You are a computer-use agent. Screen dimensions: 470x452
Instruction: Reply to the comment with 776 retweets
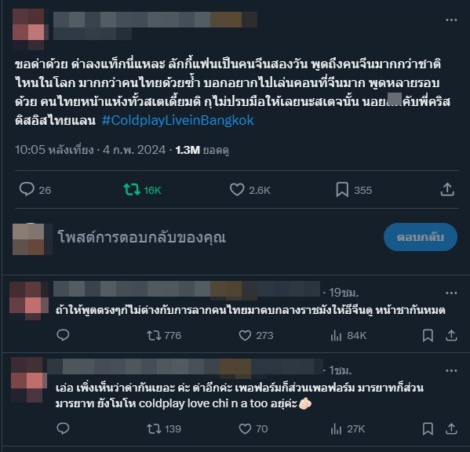pos(63,335)
